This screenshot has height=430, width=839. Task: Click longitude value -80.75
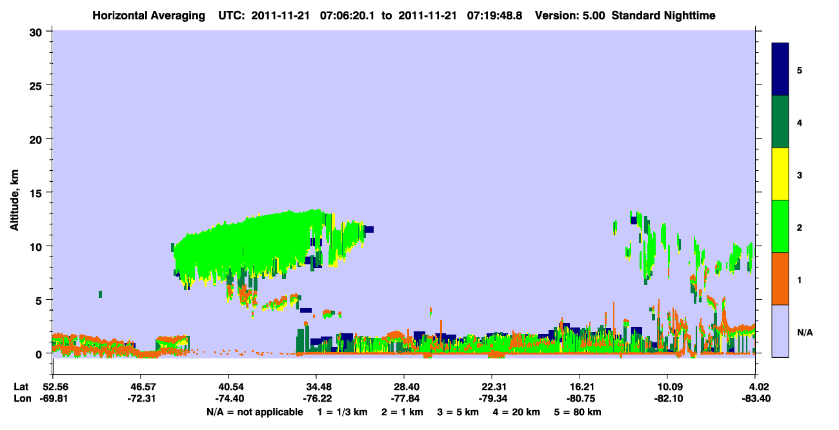(x=580, y=398)
